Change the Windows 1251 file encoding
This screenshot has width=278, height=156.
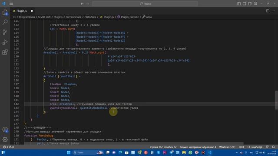click(227, 147)
